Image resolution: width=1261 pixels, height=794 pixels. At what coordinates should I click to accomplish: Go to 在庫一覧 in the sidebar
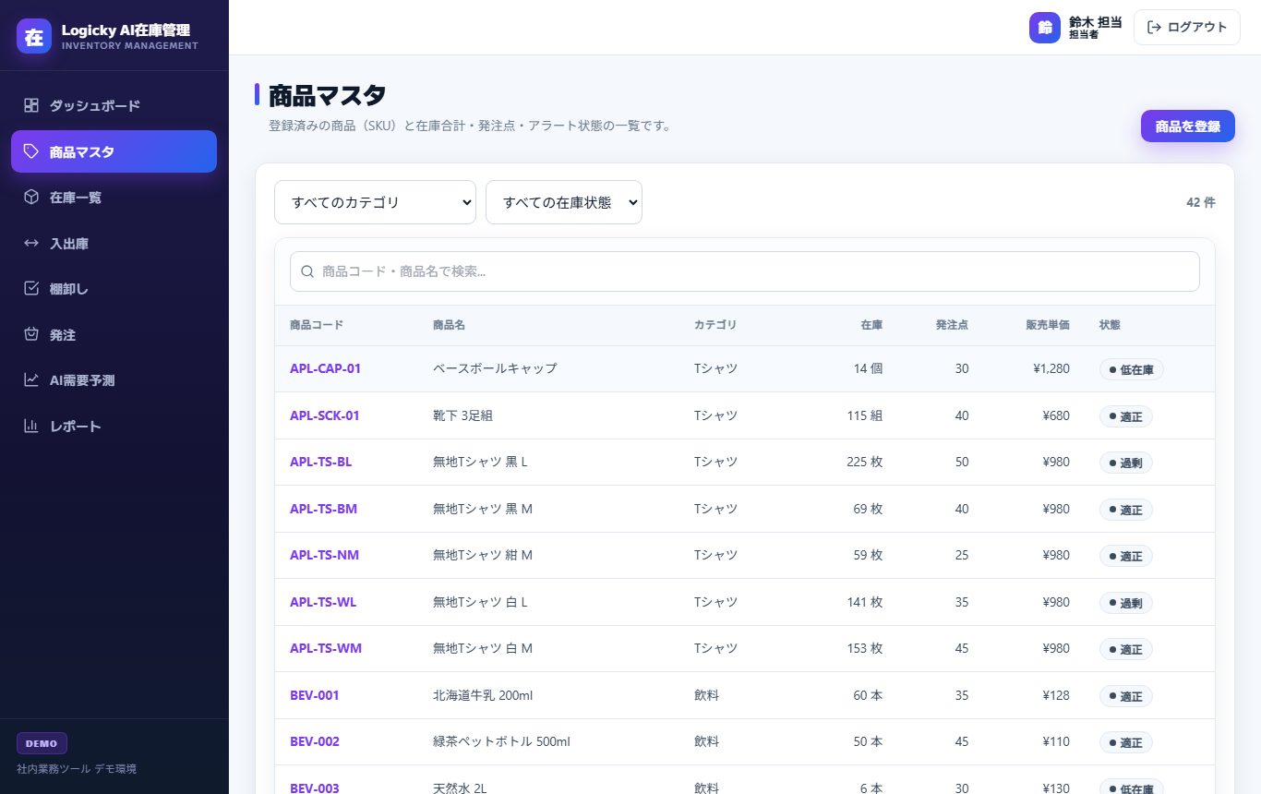(x=114, y=197)
